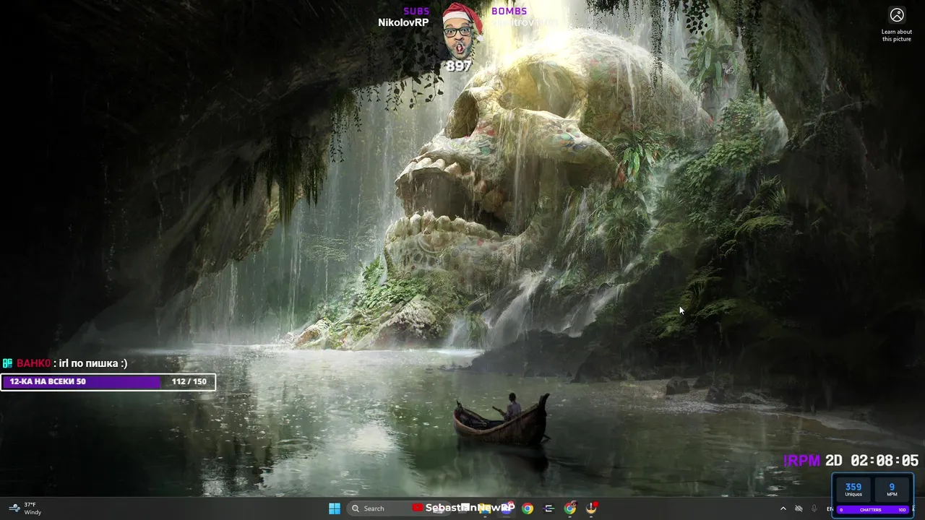Viewport: 925px width, 520px height.
Task: Open the taskbar app with red notification dot
Action: (x=592, y=508)
